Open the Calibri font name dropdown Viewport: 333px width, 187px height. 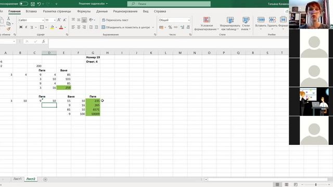[43, 20]
